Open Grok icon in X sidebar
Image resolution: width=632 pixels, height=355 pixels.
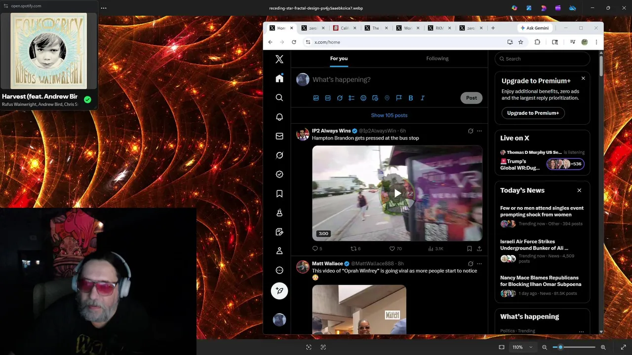coord(279,155)
